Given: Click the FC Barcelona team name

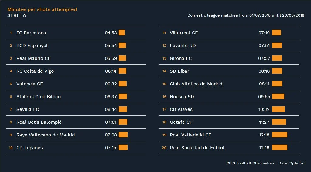Looking at the screenshot, I should 31,33.
